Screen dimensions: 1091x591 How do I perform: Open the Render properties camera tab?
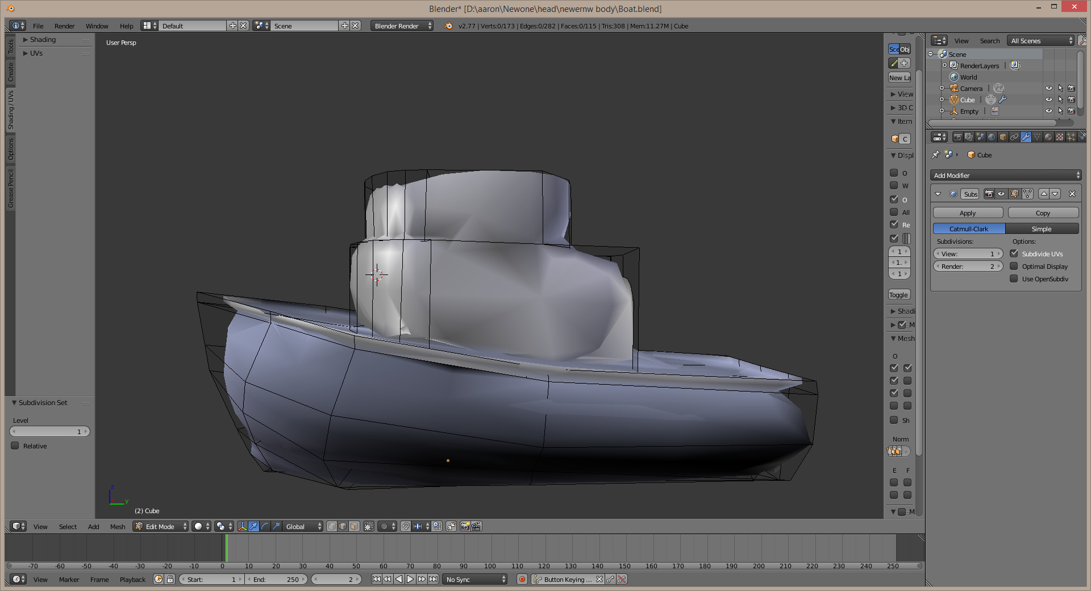pos(957,137)
